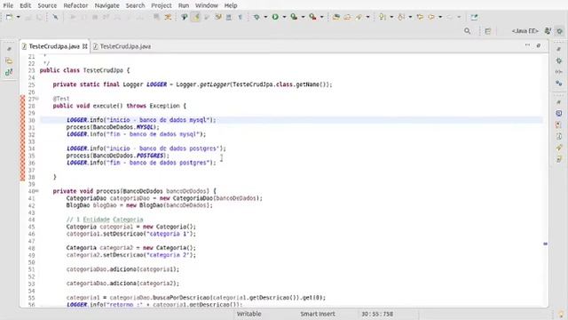Click the Back navigation arrow icon
The width and height of the screenshot is (568, 320).
tap(431, 17)
